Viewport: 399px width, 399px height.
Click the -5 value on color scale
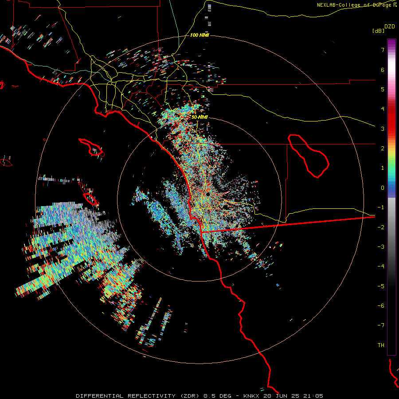click(x=381, y=286)
